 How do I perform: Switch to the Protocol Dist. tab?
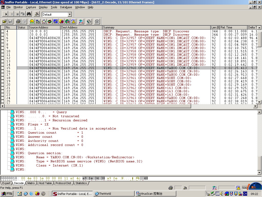coord(63,183)
